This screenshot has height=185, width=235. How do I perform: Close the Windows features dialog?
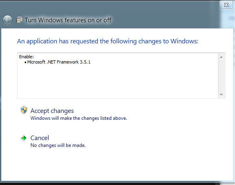pos(226,5)
